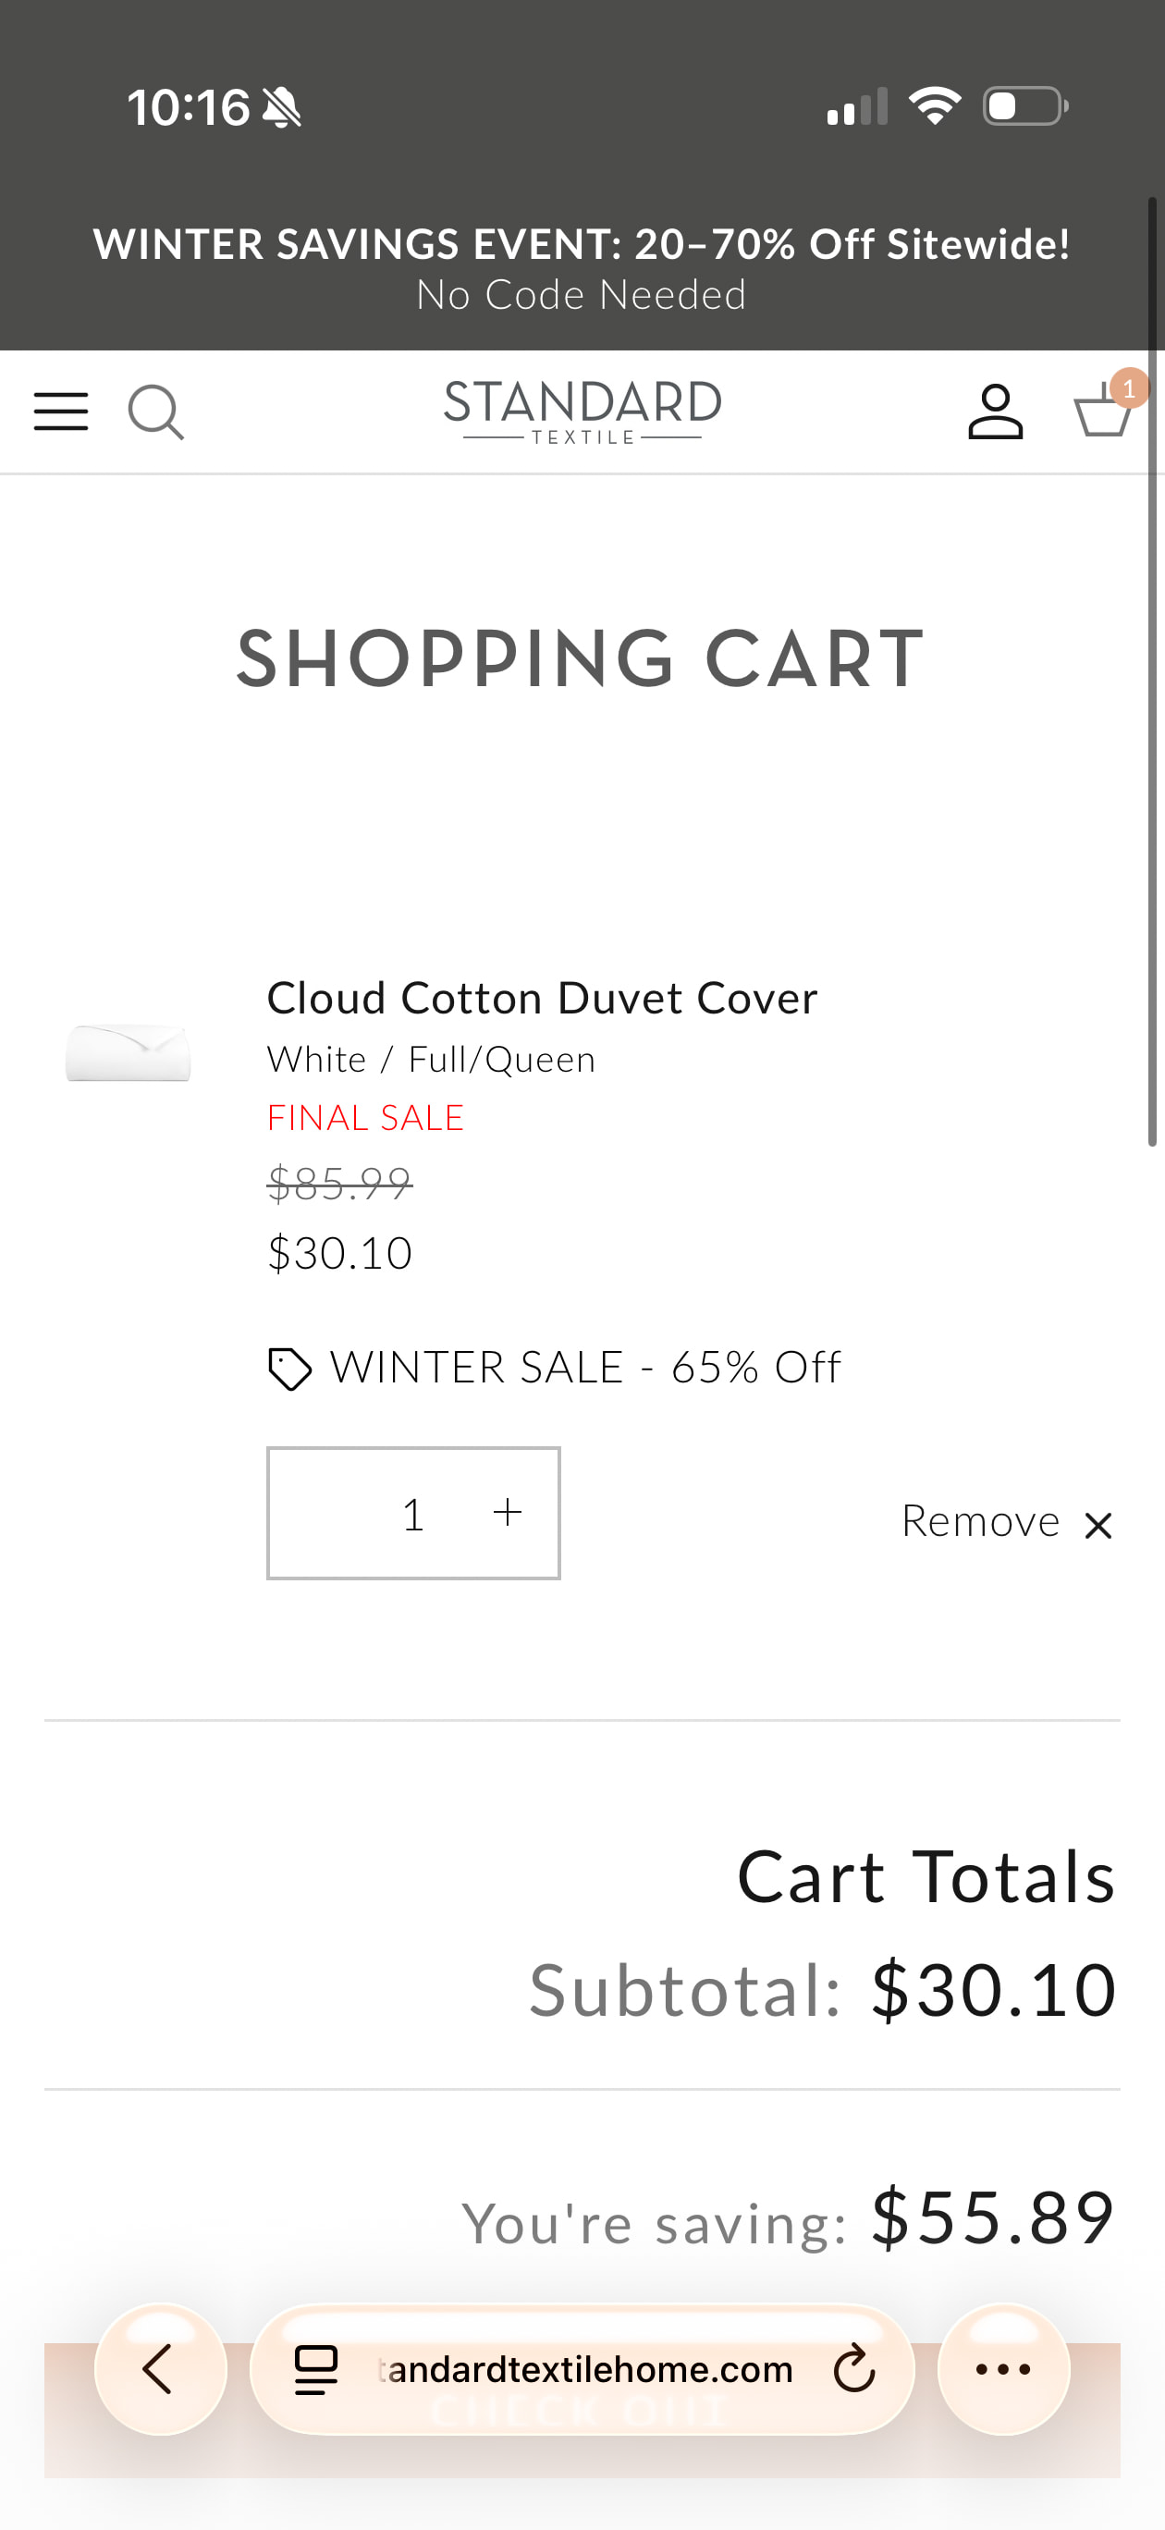Increase quantity with the plus button
This screenshot has width=1165, height=2530.
[507, 1513]
